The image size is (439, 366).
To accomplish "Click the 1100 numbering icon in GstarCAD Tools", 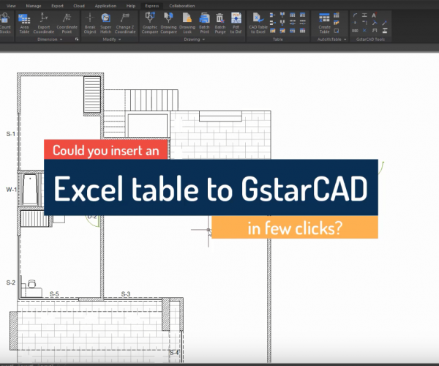I will click(355, 31).
